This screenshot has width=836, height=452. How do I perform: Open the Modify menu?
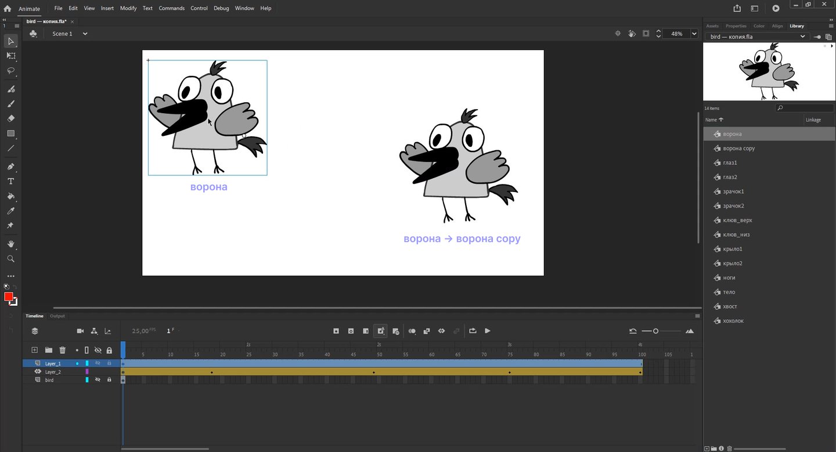pyautogui.click(x=128, y=8)
